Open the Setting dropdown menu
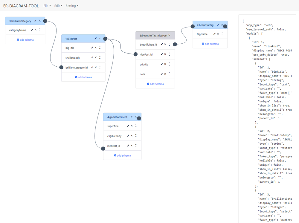Screen dimensions: 299x223 click(72, 6)
